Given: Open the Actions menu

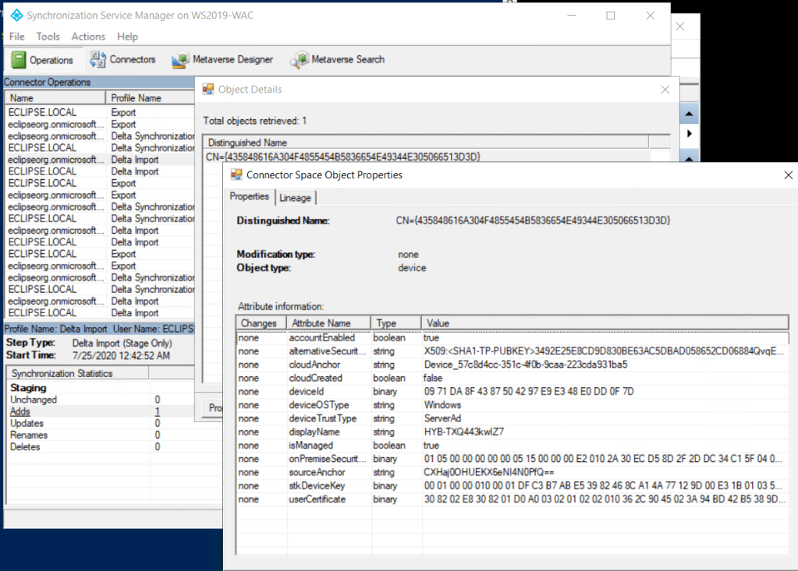Looking at the screenshot, I should click(x=88, y=37).
